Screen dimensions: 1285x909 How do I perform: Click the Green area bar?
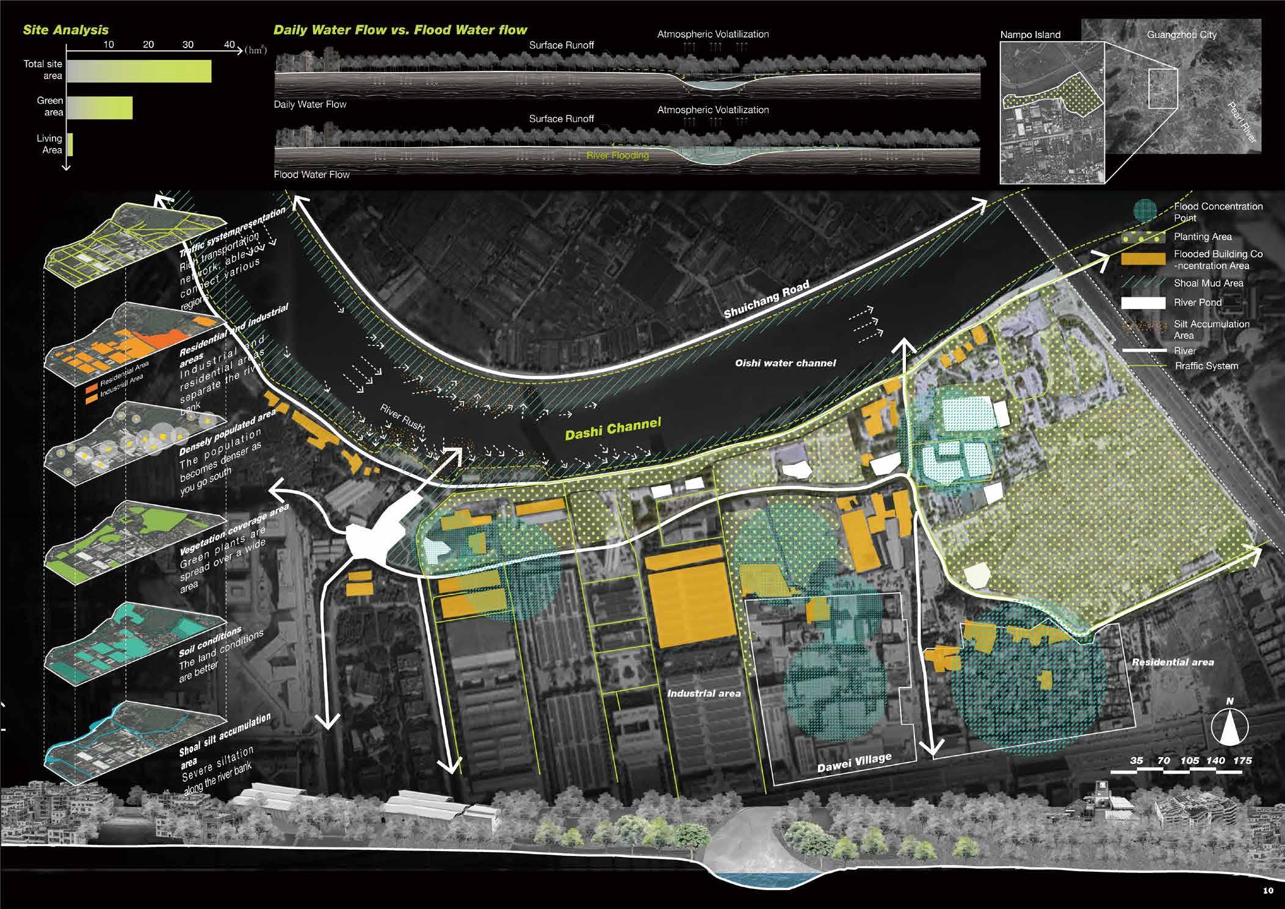[100, 107]
